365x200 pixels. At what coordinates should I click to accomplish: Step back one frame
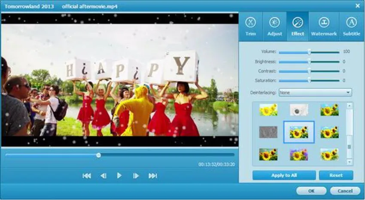pyautogui.click(x=103, y=176)
